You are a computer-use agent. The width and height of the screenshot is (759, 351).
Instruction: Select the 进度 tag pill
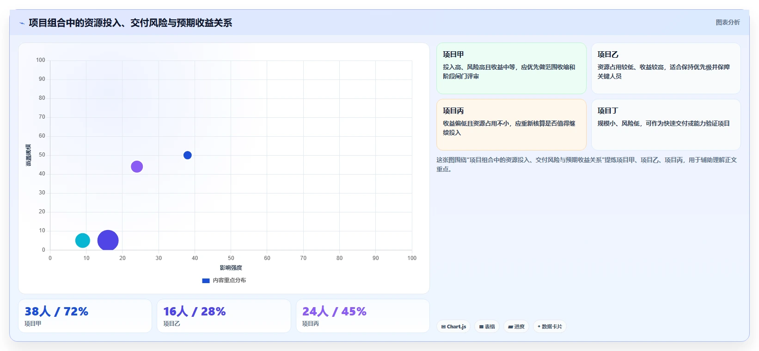[516, 327]
